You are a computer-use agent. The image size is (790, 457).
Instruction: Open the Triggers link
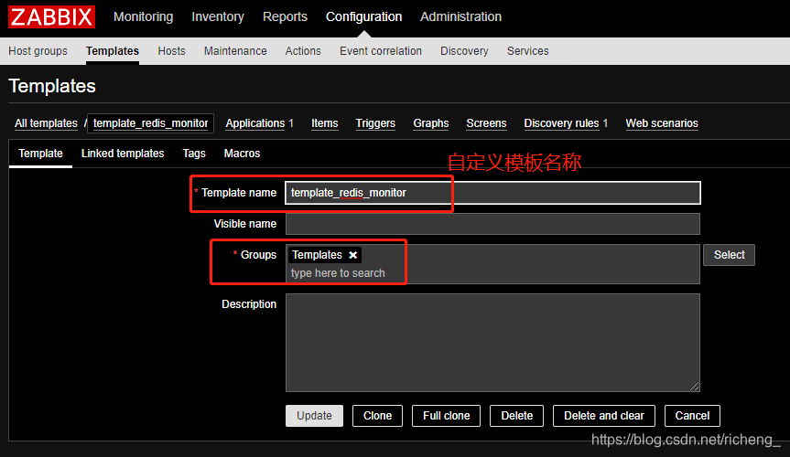[x=375, y=123]
